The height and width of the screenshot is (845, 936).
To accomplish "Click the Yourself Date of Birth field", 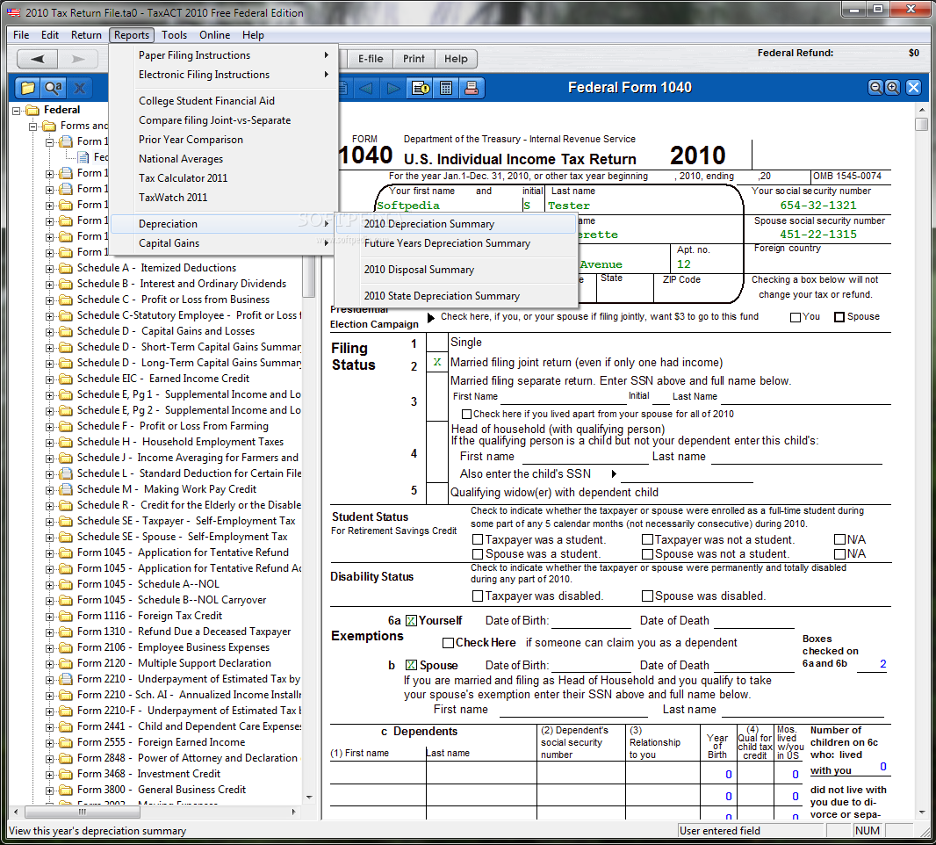I will (x=591, y=621).
